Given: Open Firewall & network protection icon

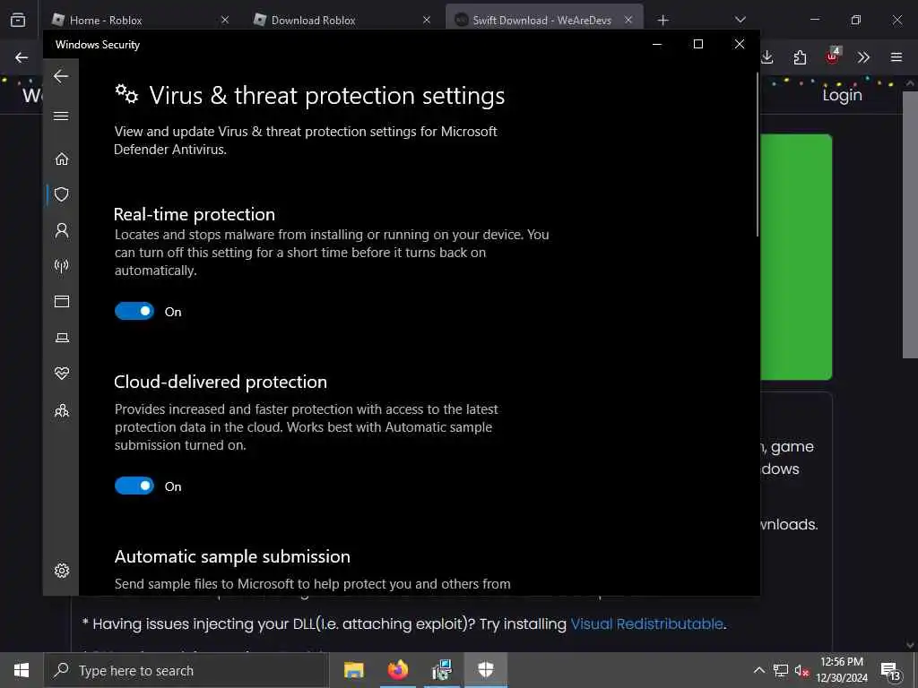Looking at the screenshot, I should tap(62, 266).
